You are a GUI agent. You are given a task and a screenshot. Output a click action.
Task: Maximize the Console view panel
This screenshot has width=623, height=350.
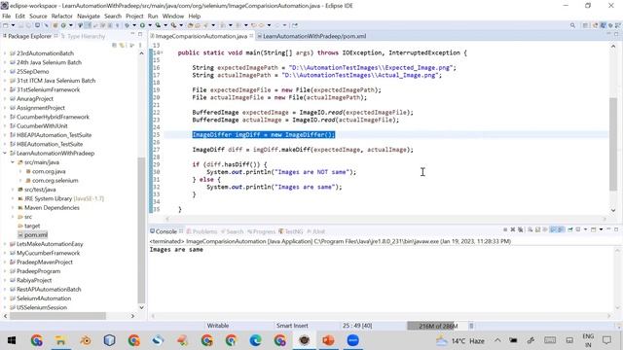coord(616,229)
